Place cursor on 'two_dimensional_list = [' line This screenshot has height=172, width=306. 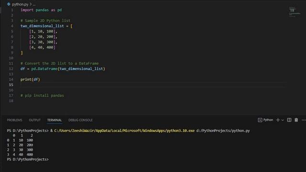pyautogui.click(x=46, y=26)
